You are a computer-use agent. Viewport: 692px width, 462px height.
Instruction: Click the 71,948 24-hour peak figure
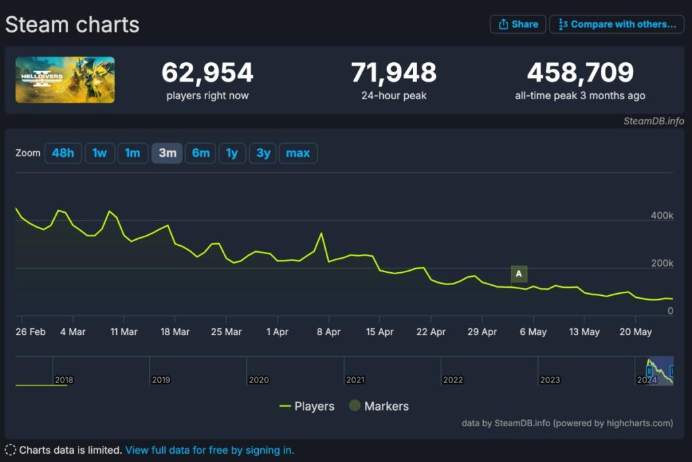[x=394, y=72]
